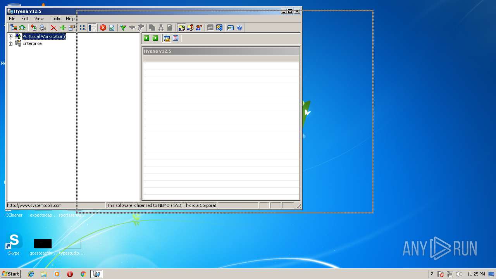This screenshot has height=279, width=496.
Task: Launch Google Chrome from the taskbar
Action: pyautogui.click(x=83, y=274)
